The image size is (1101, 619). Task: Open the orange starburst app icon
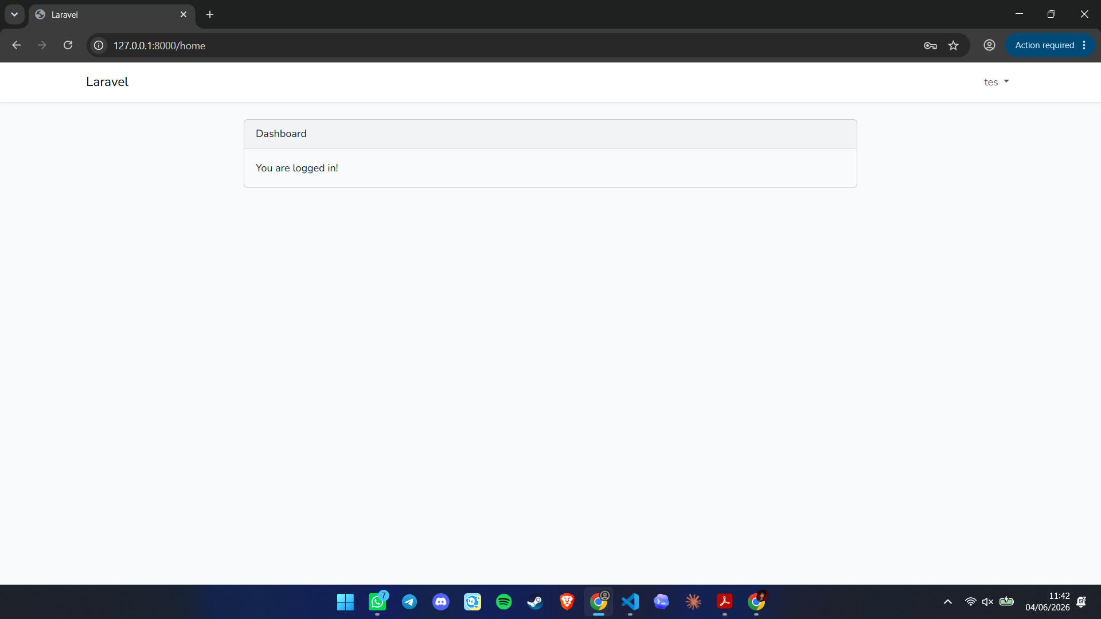click(693, 602)
